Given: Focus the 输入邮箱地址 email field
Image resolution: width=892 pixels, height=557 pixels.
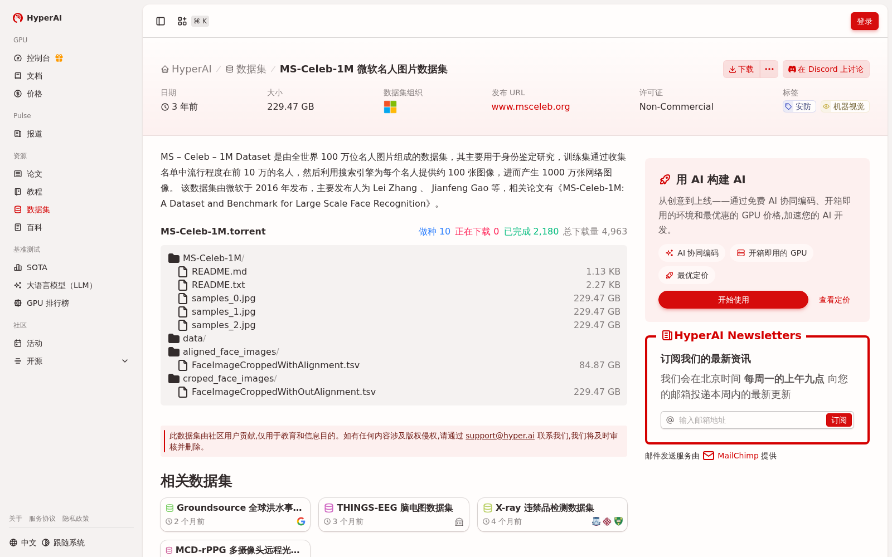Looking at the screenshot, I should (750, 420).
